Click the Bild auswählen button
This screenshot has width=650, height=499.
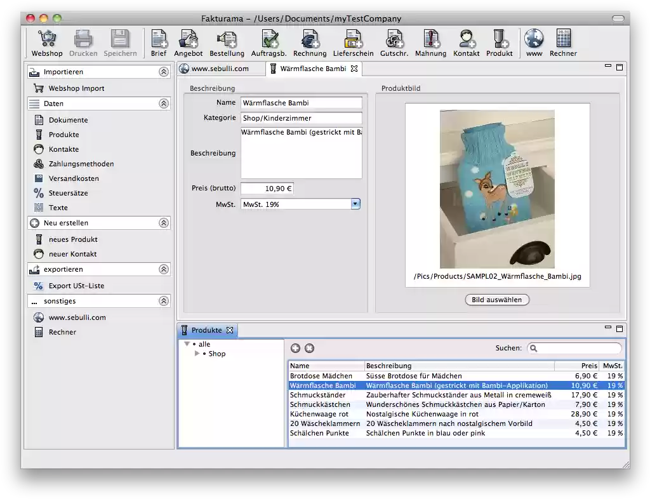pyautogui.click(x=497, y=299)
